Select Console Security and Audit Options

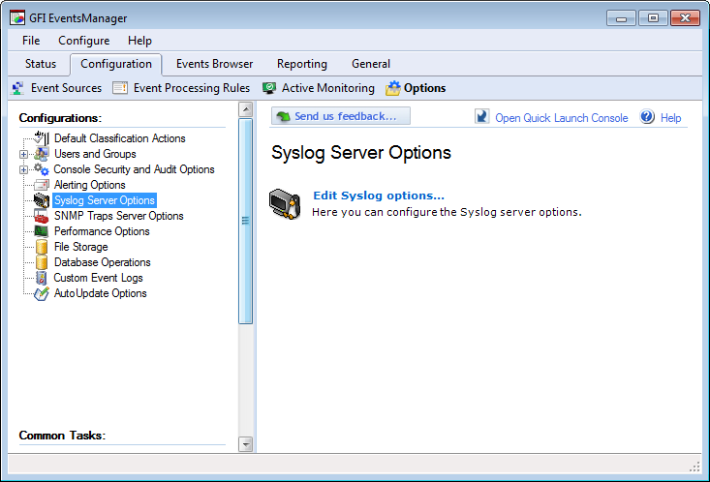(x=134, y=169)
